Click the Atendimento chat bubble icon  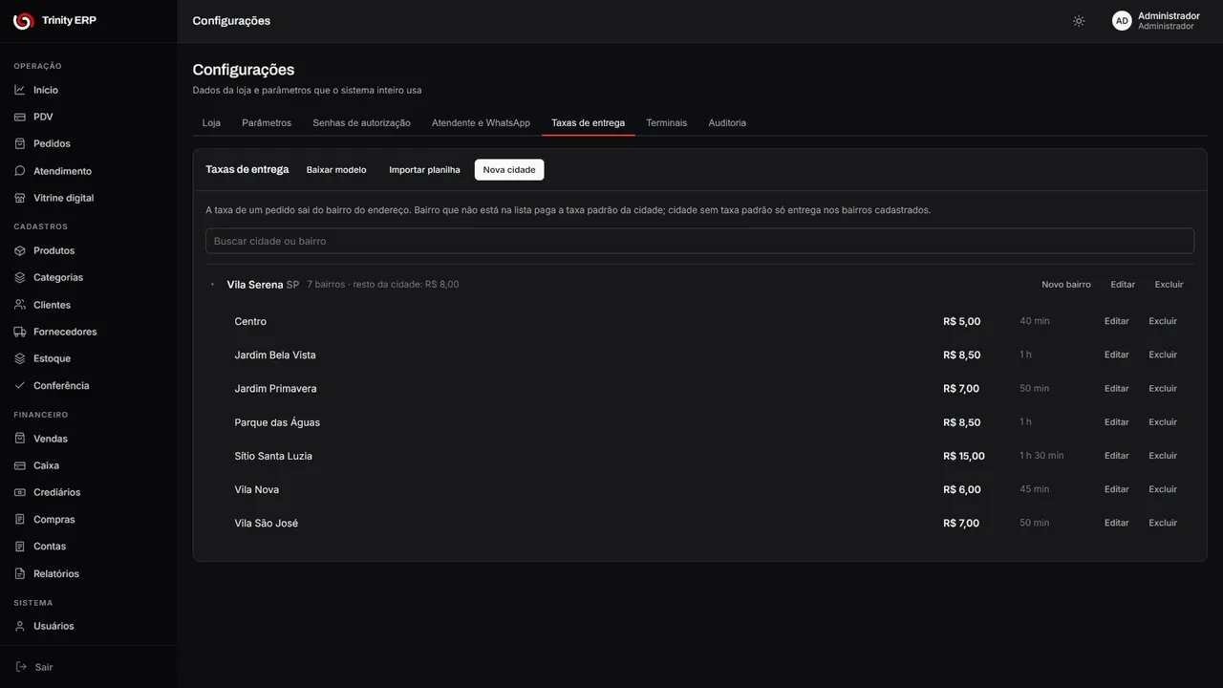tap(20, 171)
